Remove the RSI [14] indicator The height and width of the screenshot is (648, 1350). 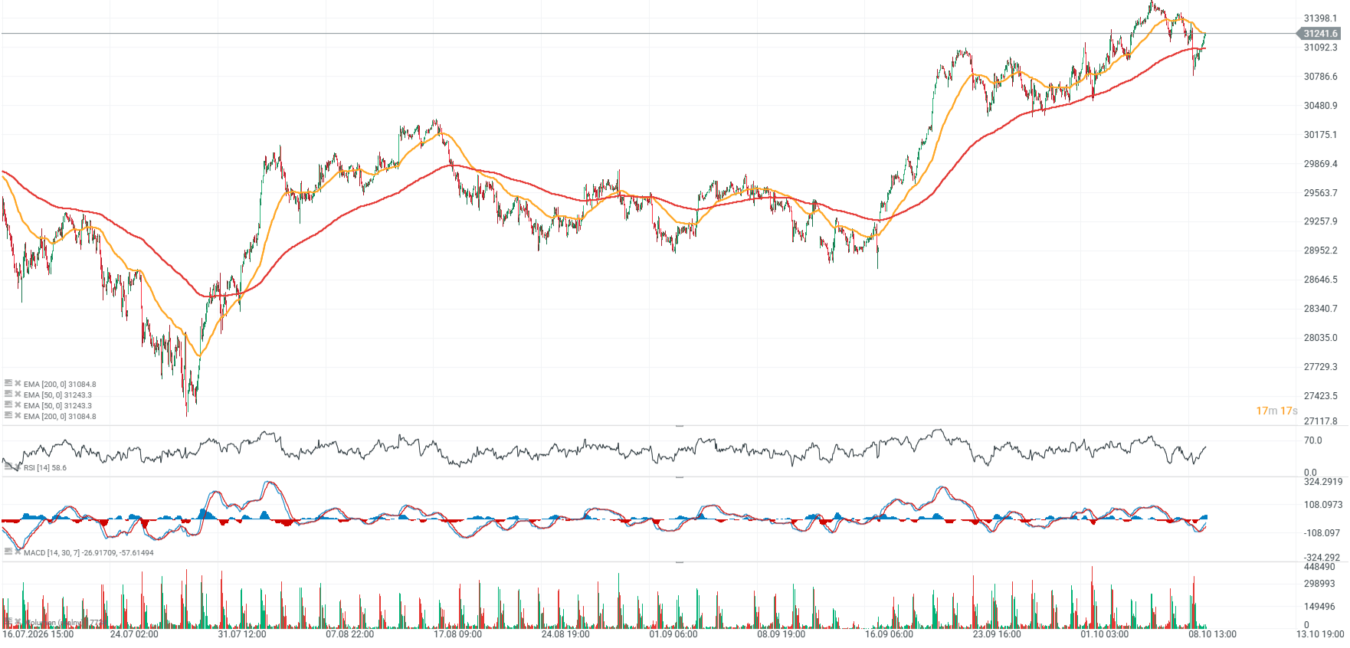tap(18, 466)
